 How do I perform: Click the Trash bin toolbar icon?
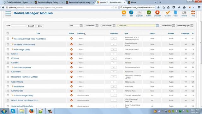pyautogui.click(x=175, y=13)
